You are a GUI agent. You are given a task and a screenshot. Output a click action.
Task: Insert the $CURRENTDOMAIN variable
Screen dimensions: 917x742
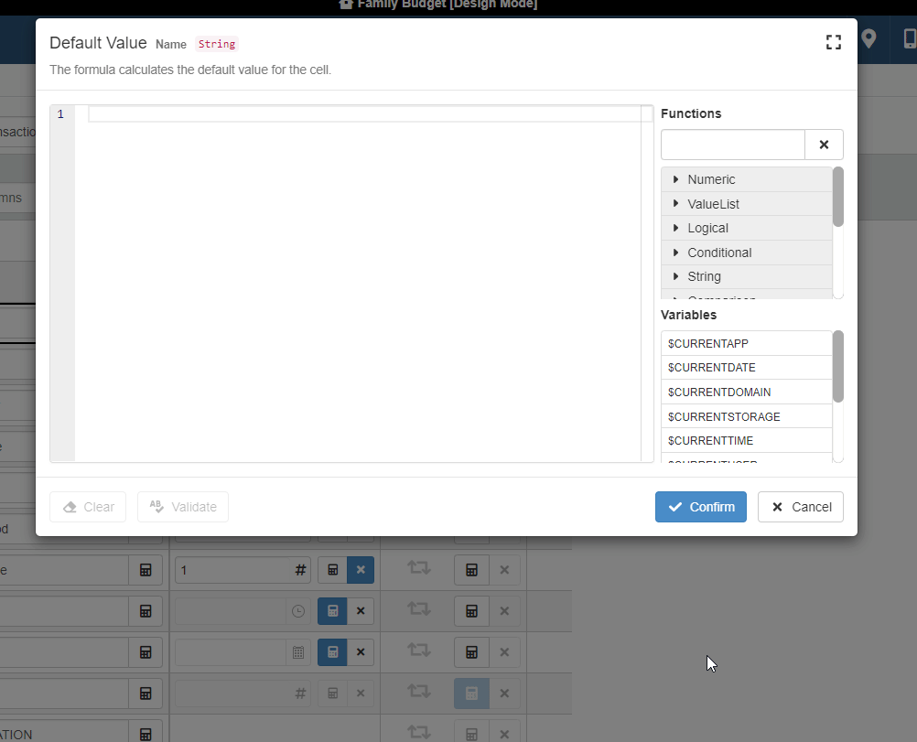[x=719, y=393]
